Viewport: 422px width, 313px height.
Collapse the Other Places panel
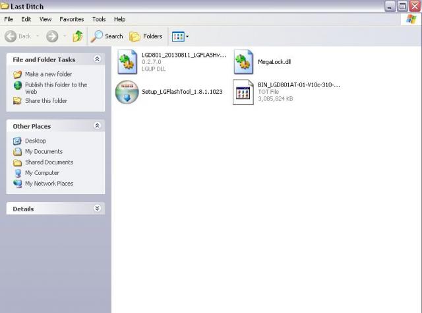coord(98,126)
